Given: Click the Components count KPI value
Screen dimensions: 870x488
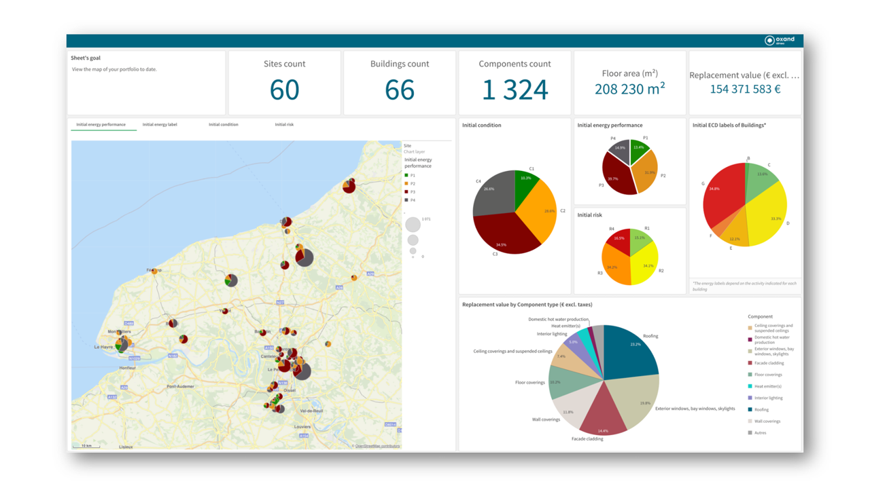Looking at the screenshot, I should click(515, 90).
